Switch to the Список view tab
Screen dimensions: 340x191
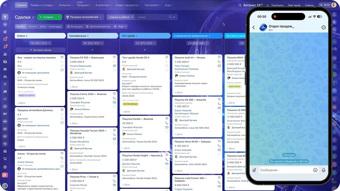[32, 27]
